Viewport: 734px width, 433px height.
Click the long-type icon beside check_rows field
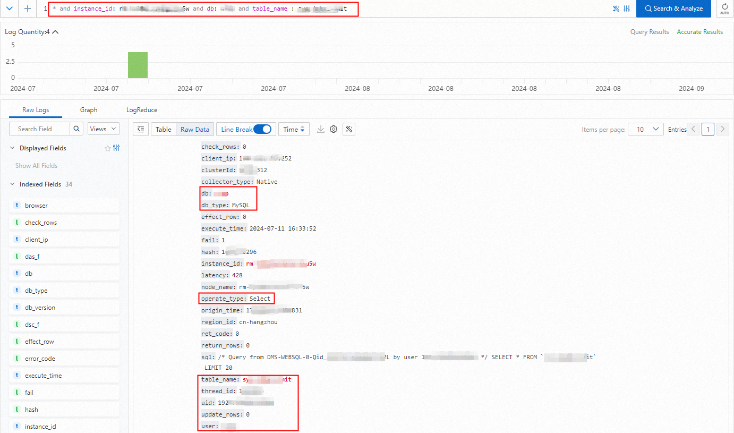17,223
